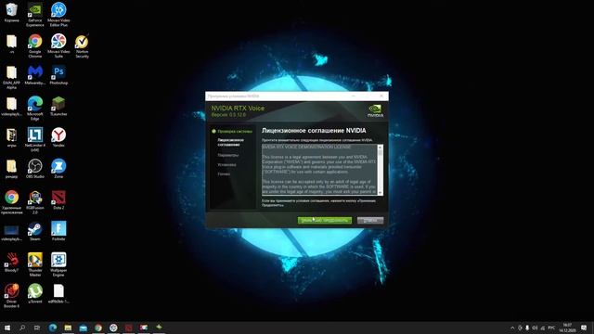The width and height of the screenshot is (594, 334).
Task: Select the Thunder Master desktop icon
Action: click(x=35, y=264)
